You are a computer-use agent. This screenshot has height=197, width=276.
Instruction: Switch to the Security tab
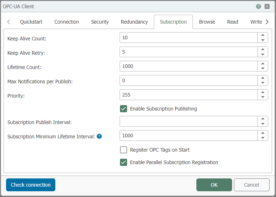click(x=100, y=22)
